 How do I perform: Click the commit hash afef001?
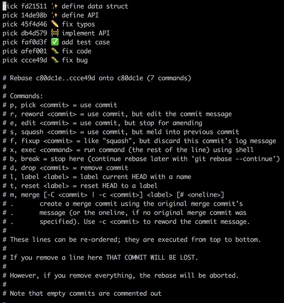(x=34, y=51)
